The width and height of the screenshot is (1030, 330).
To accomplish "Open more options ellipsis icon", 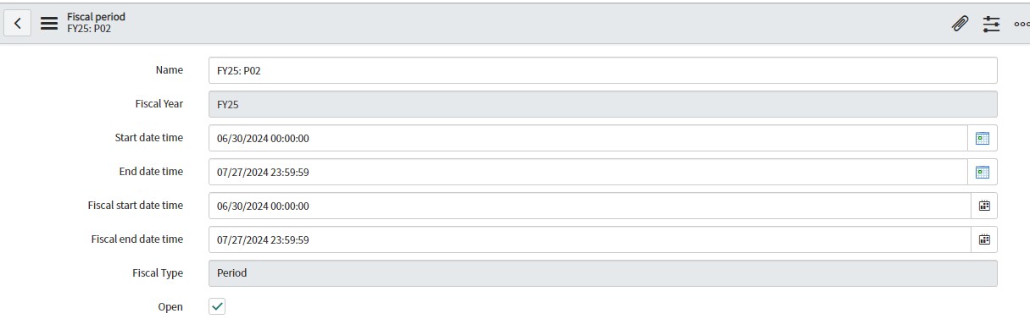I will point(1022,24).
